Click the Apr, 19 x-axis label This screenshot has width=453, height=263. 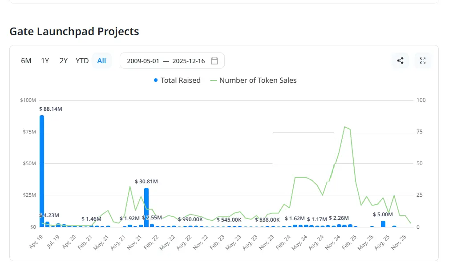click(36, 242)
